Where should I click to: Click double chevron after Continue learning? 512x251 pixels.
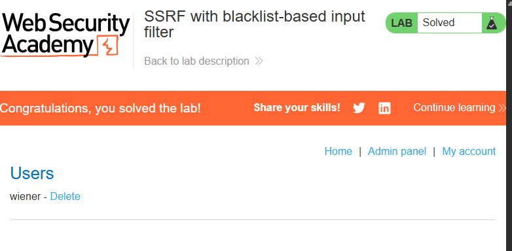point(502,108)
